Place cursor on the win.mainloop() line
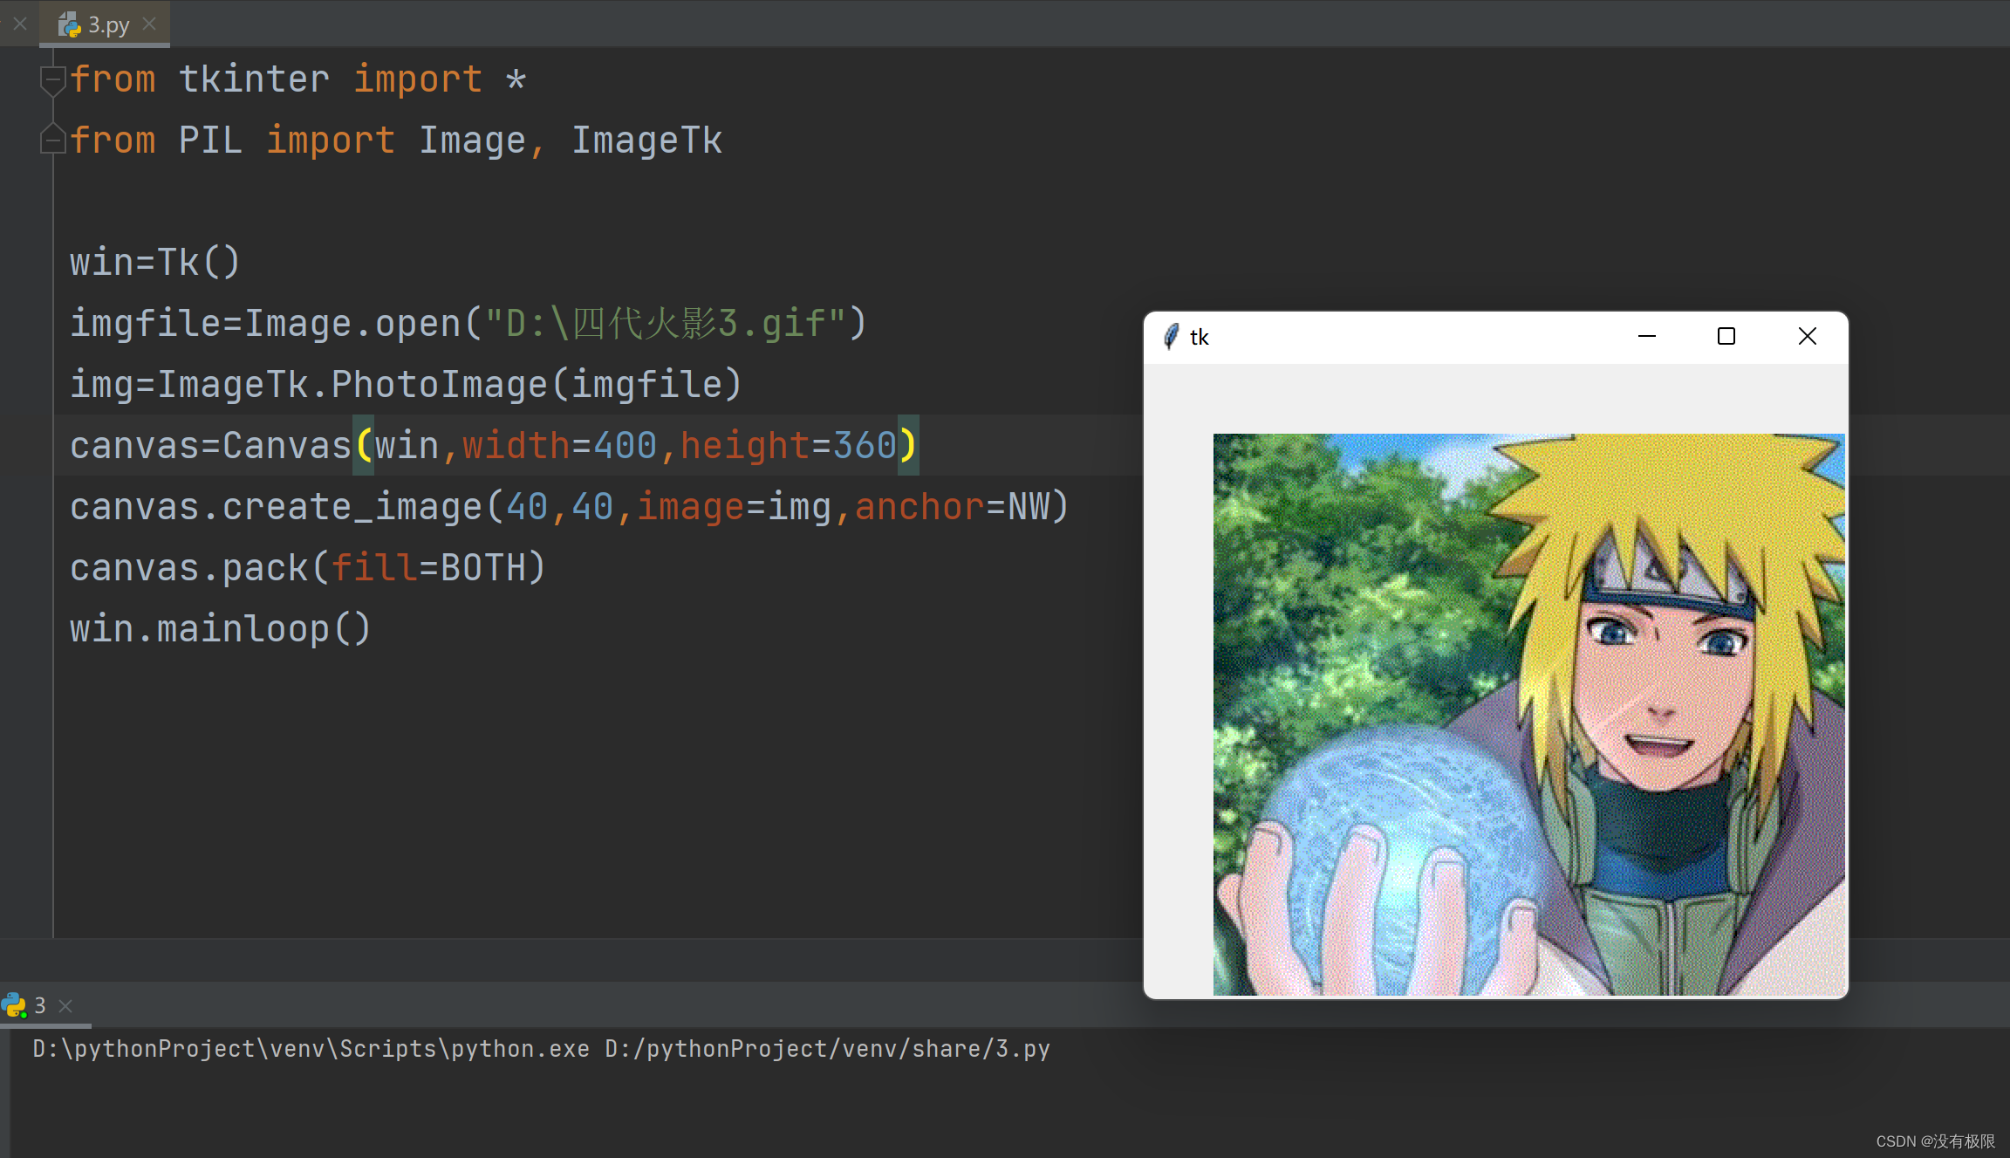The width and height of the screenshot is (2010, 1158). [220, 629]
